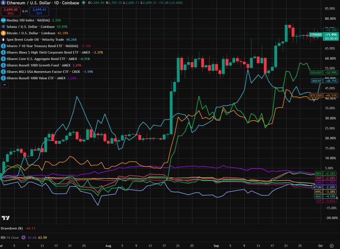Select iShares Russell 1000 Growth Fund row

(41, 65)
